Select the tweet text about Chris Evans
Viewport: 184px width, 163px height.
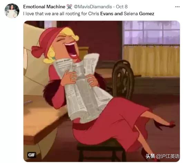point(89,13)
